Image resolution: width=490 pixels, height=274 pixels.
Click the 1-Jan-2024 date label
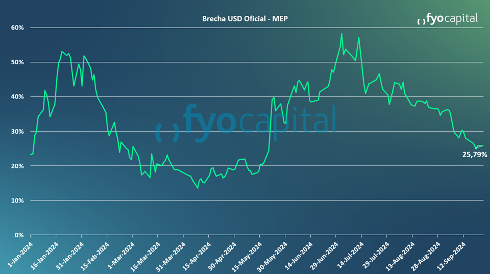point(20,254)
